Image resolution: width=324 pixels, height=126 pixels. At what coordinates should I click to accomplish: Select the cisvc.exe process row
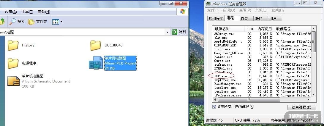click(262, 49)
